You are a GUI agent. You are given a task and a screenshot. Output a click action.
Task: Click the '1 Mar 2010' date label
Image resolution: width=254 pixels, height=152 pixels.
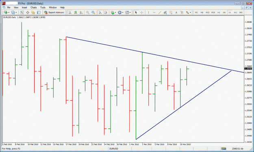[134, 144]
